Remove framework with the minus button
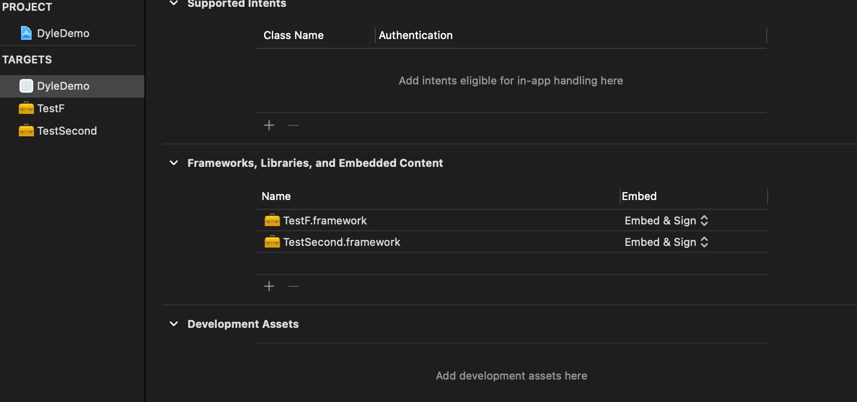The width and height of the screenshot is (857, 402). [293, 286]
